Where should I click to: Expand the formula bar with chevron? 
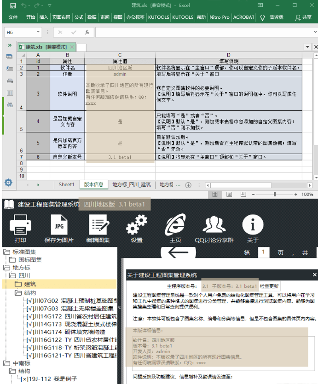pos(315,32)
